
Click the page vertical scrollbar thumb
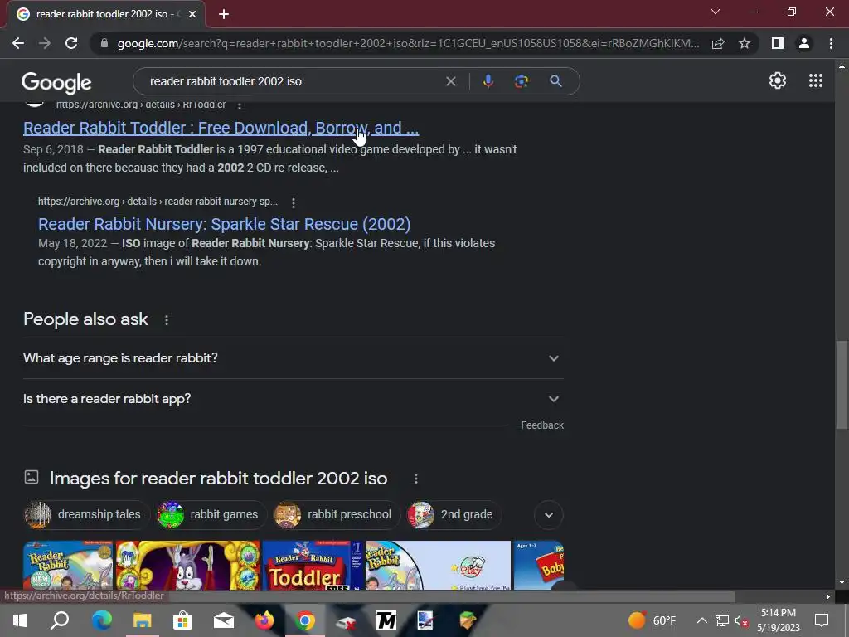(x=842, y=385)
